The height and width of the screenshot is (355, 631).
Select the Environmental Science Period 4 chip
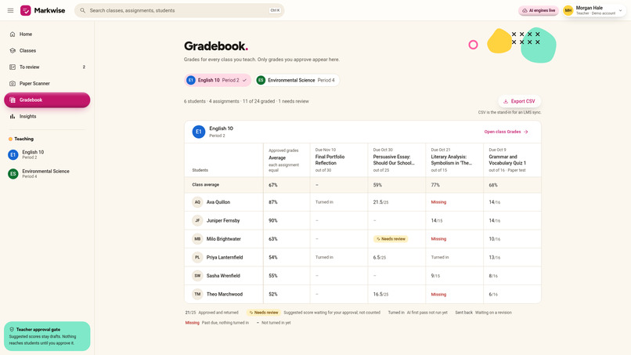(x=297, y=80)
